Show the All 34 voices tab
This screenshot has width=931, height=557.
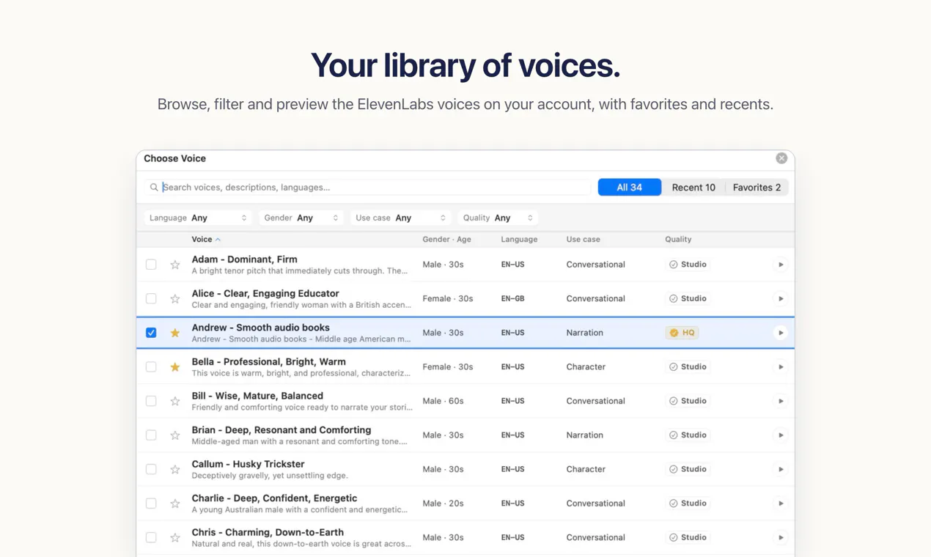pos(630,188)
